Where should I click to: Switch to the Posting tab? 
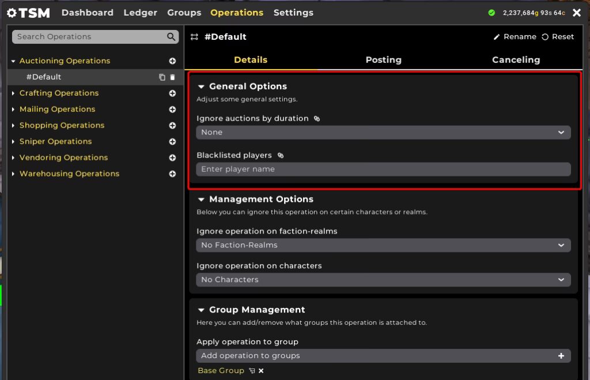383,60
